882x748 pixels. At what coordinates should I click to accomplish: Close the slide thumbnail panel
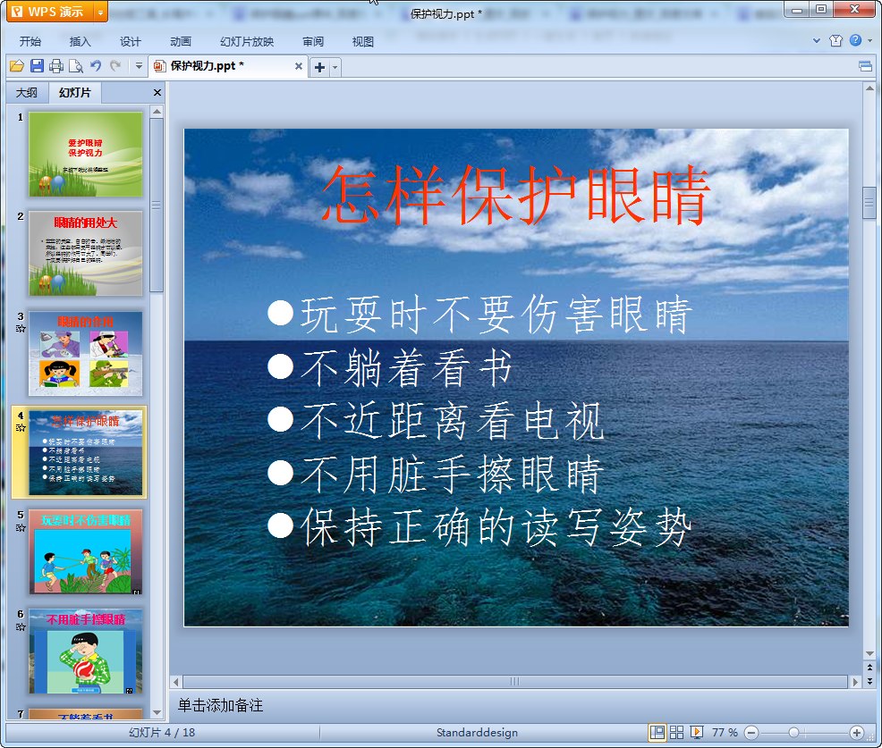[x=157, y=93]
